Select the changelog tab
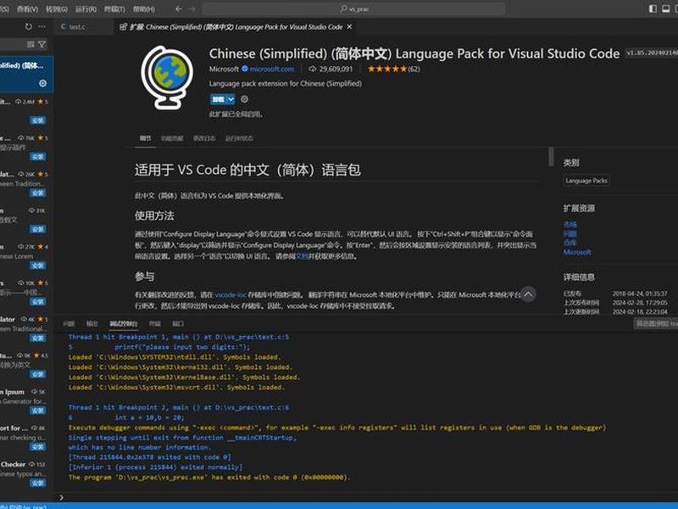Viewport: 678px width, 509px height. click(x=203, y=138)
